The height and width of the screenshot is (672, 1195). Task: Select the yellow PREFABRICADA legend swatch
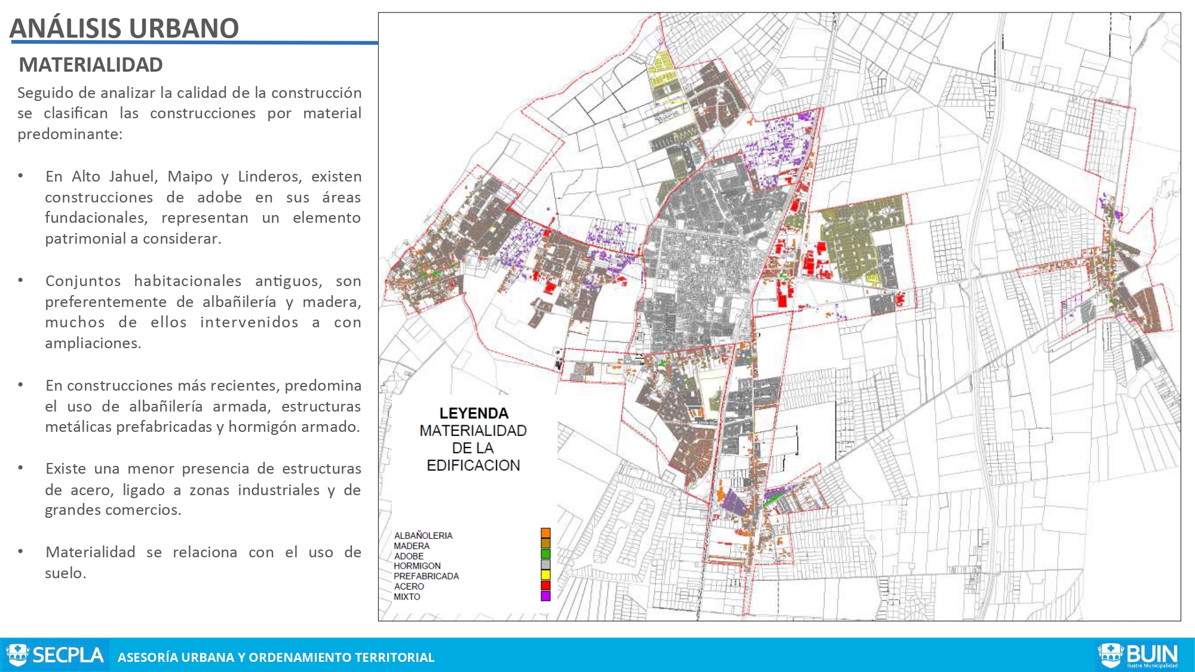546,575
